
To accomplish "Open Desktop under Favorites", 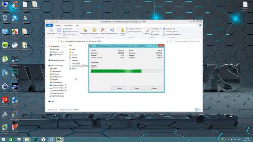I will point(56,55).
